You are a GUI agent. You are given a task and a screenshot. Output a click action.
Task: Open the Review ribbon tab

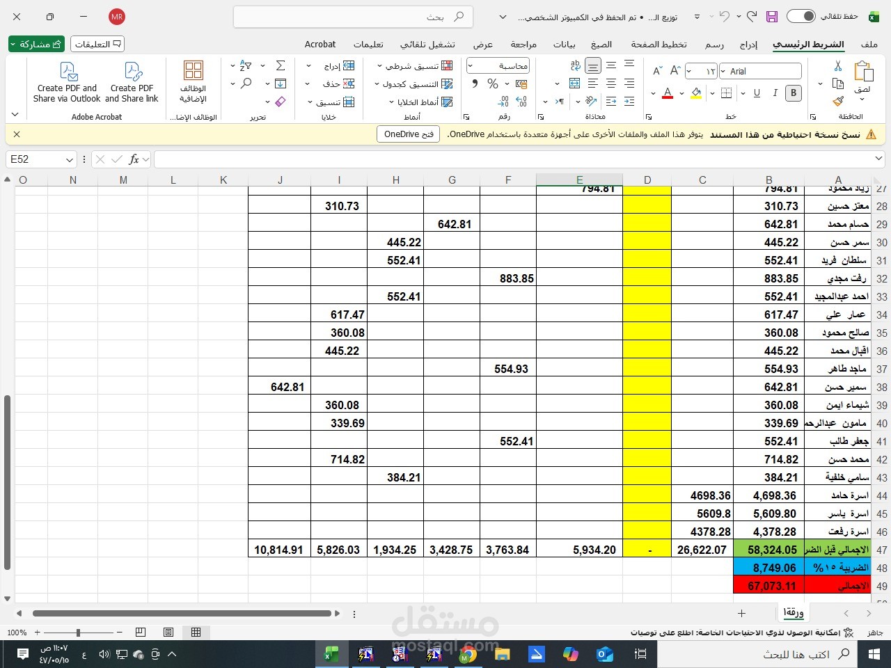click(523, 45)
